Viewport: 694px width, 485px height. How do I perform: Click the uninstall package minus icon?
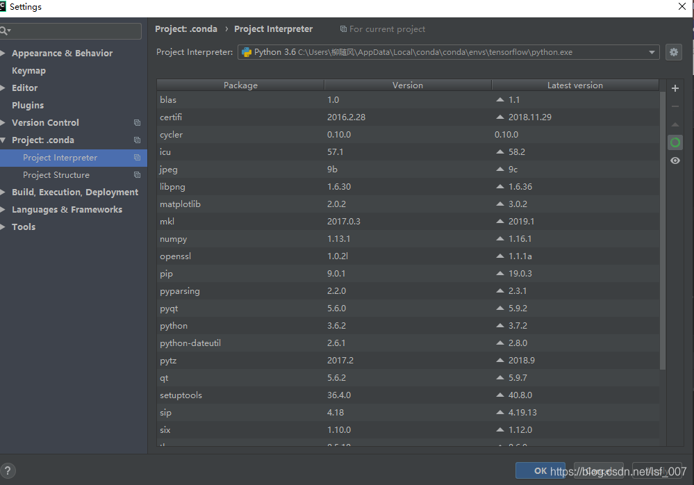(x=675, y=106)
